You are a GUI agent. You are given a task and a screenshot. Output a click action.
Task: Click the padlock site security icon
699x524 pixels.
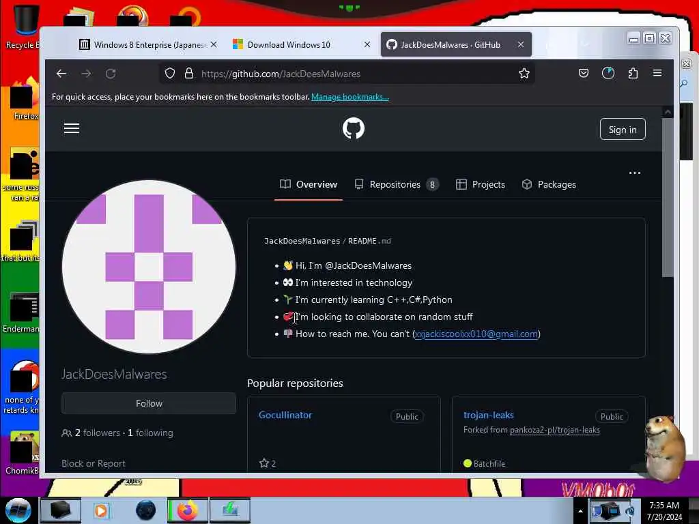point(189,74)
